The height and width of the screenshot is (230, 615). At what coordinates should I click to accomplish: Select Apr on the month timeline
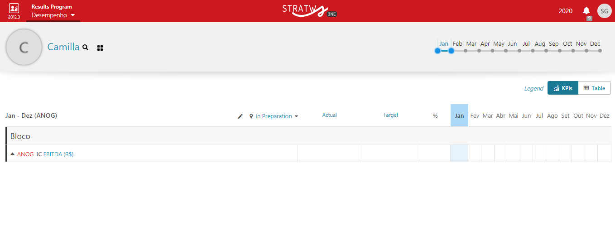coord(485,44)
